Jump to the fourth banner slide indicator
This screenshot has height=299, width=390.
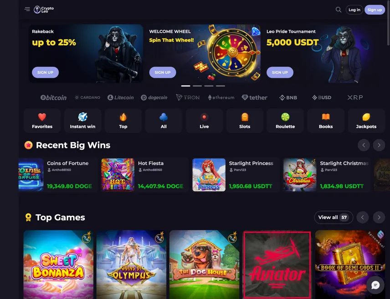pyautogui.click(x=221, y=86)
